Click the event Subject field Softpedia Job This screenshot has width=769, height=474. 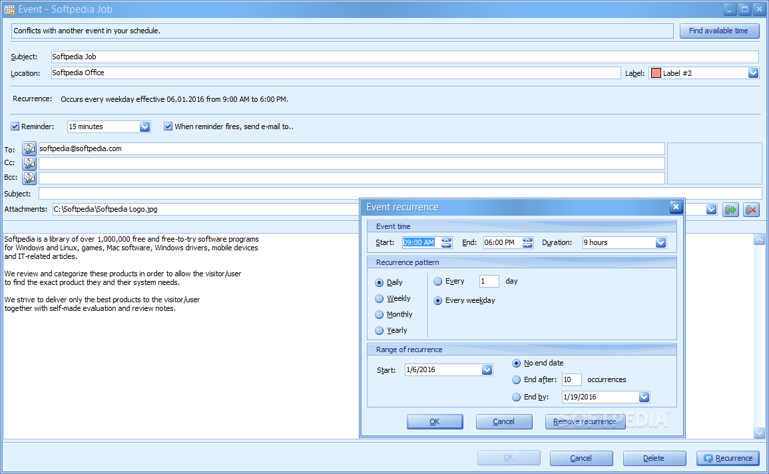tap(405, 57)
